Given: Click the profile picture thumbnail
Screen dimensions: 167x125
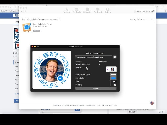Looking at the screenshot, I should tap(113, 69).
